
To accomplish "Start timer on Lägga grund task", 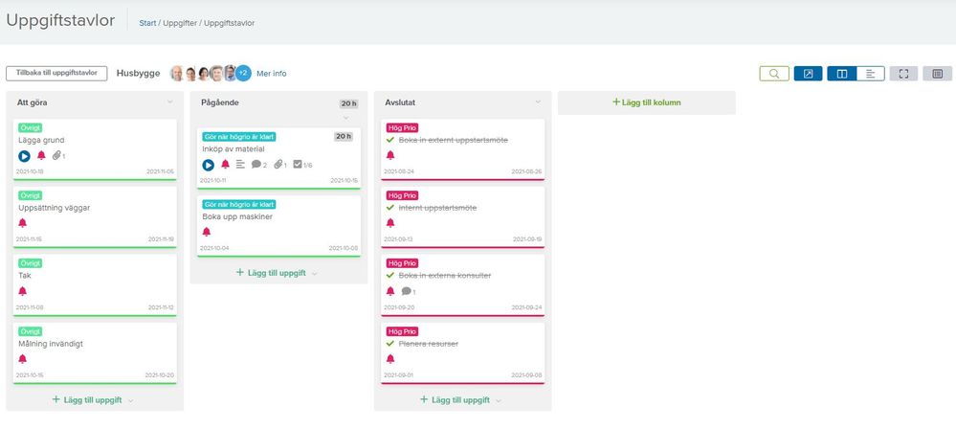I will (x=24, y=156).
